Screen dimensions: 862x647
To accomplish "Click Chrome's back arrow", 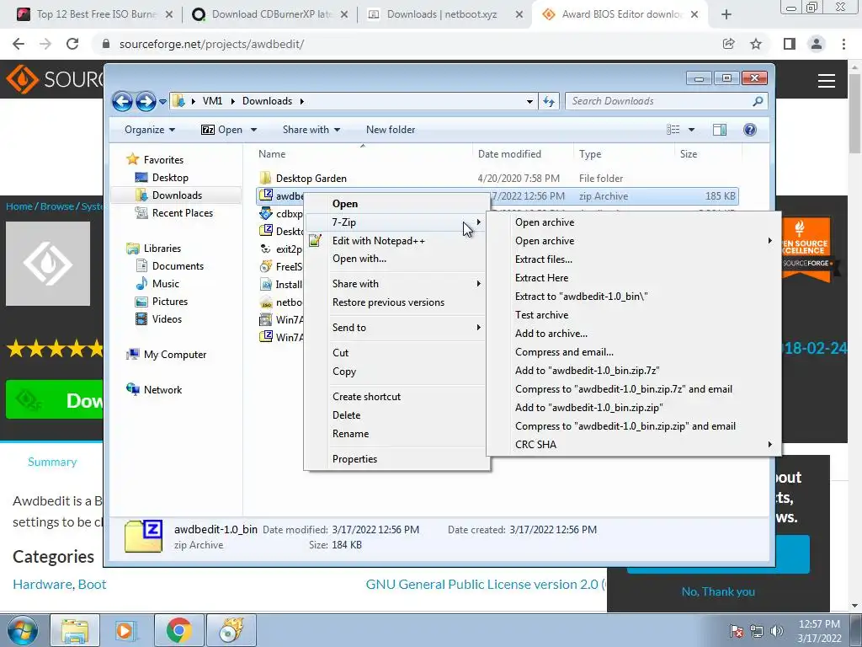I will [19, 44].
